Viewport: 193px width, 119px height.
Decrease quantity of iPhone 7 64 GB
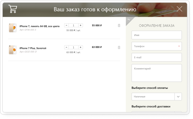[67, 25]
